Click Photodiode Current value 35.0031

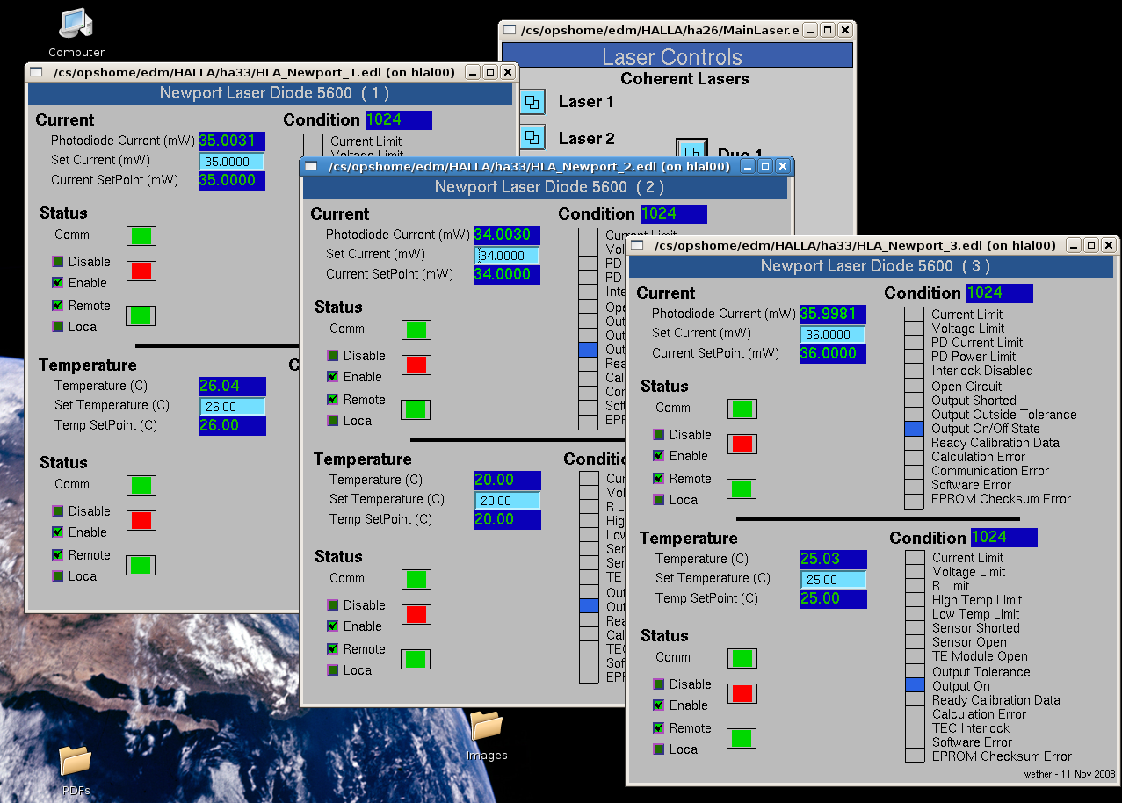tap(232, 141)
